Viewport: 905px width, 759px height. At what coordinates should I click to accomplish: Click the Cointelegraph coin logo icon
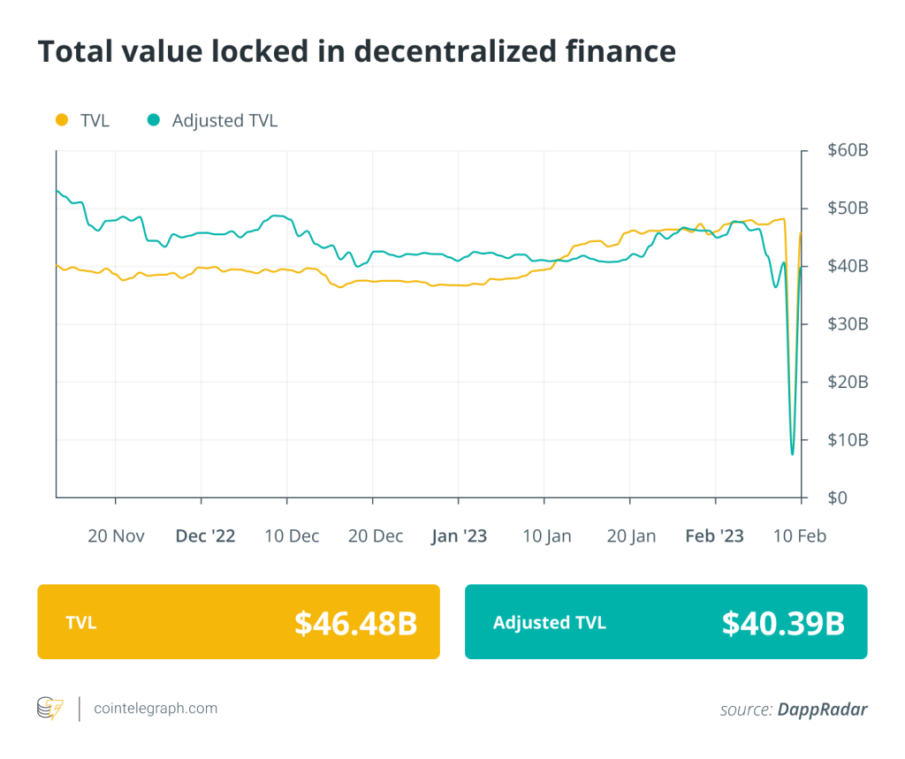49,709
